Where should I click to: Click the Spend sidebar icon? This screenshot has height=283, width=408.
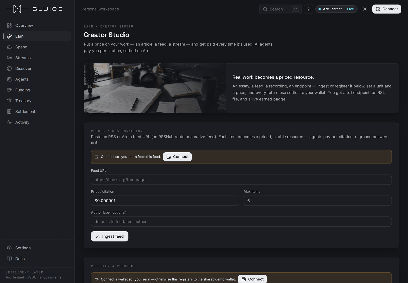[x=9, y=47]
